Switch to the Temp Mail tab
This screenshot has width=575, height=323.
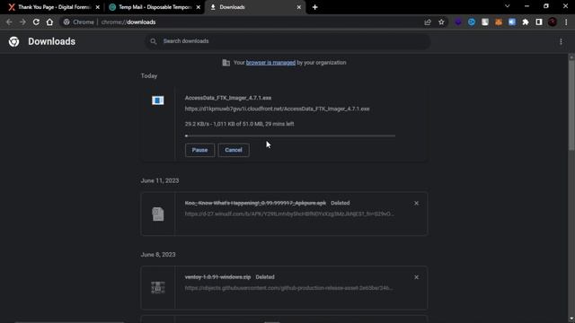tap(155, 7)
